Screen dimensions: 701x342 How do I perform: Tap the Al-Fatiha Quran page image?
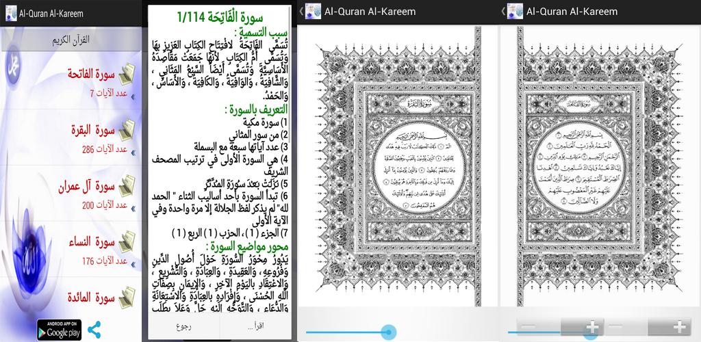tap(600, 166)
